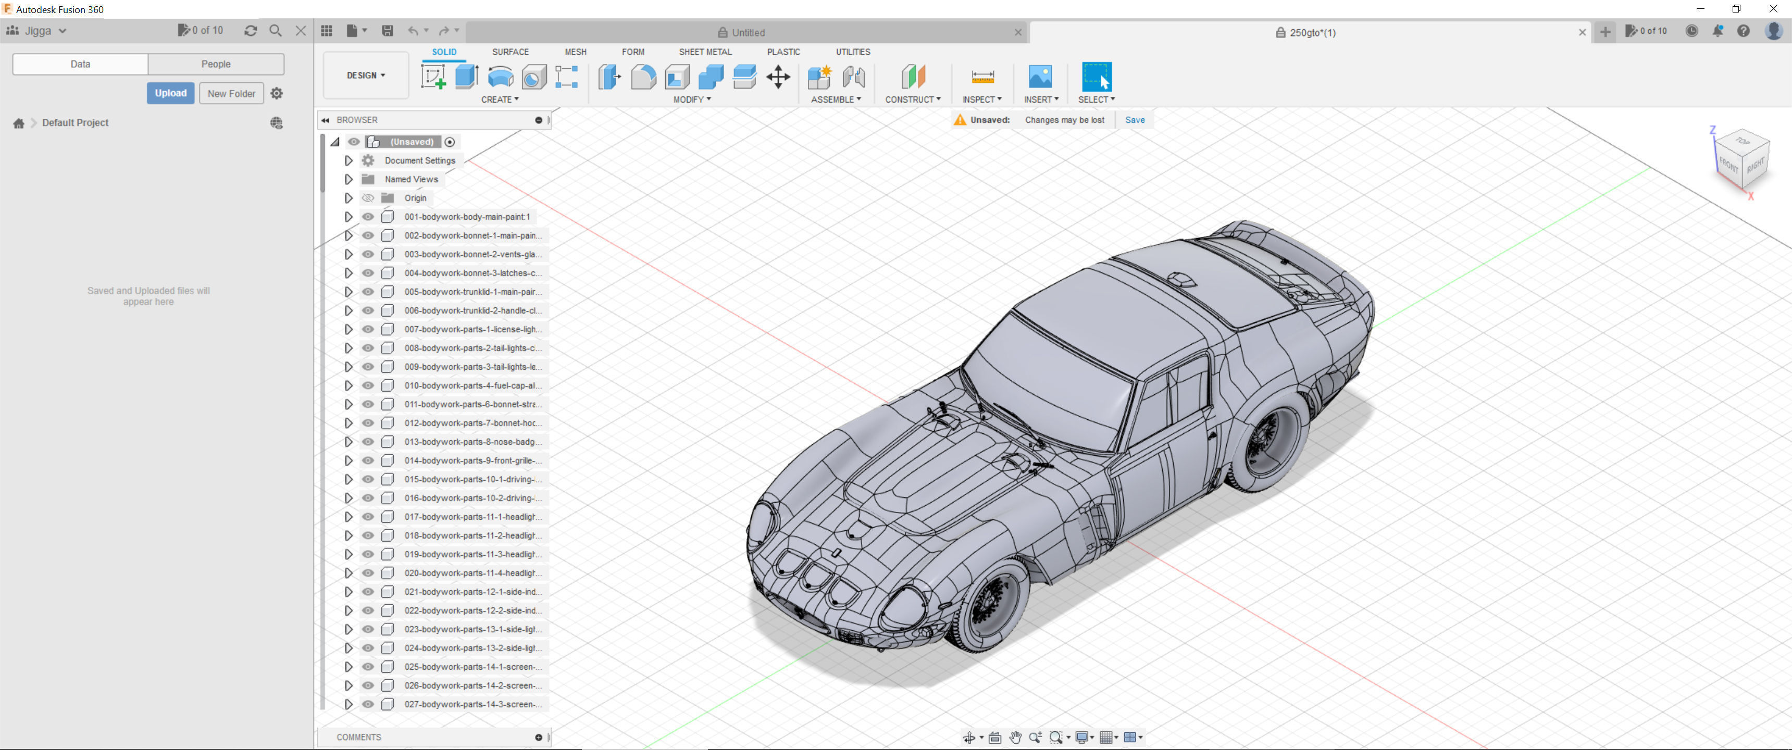Select the Combine tool
1792x750 pixels.
click(x=710, y=77)
